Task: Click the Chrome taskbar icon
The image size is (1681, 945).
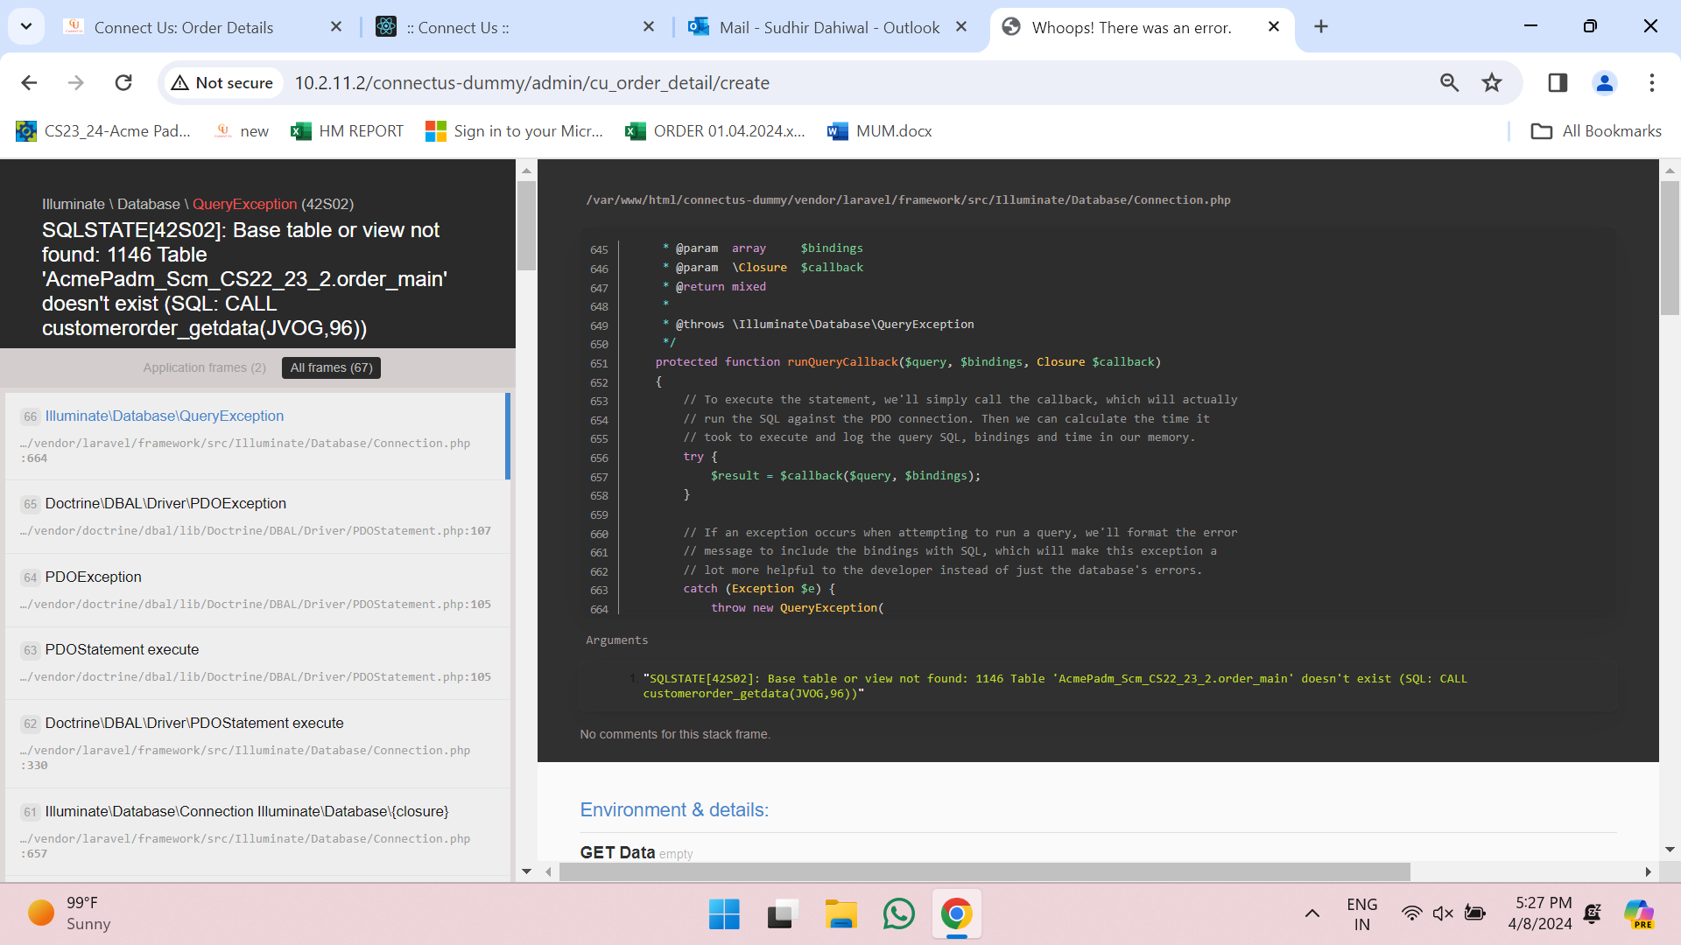Action: coord(957,914)
